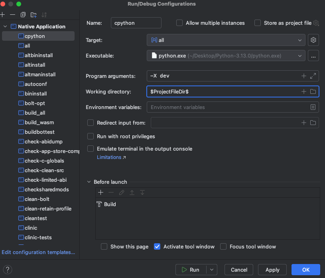Screen dimensions: 325x278
Task: Click the sort configurations alphabetically icon
Action: [x=44, y=15]
